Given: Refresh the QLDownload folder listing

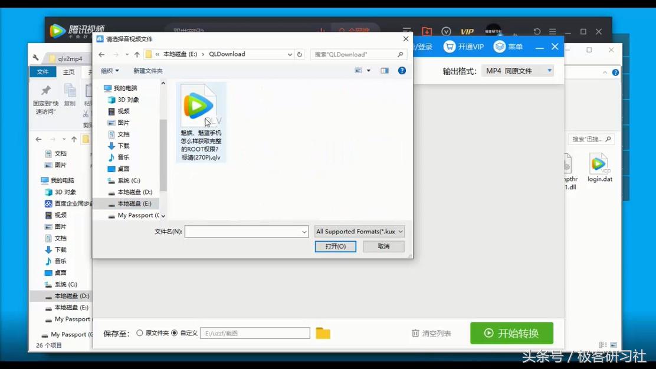Looking at the screenshot, I should point(300,54).
